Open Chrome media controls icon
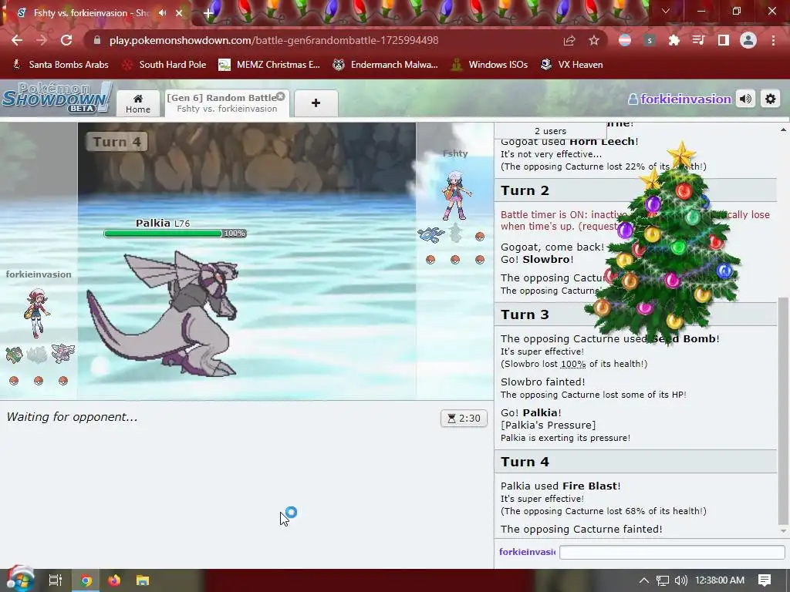Screen dimensions: 790x592 point(699,40)
